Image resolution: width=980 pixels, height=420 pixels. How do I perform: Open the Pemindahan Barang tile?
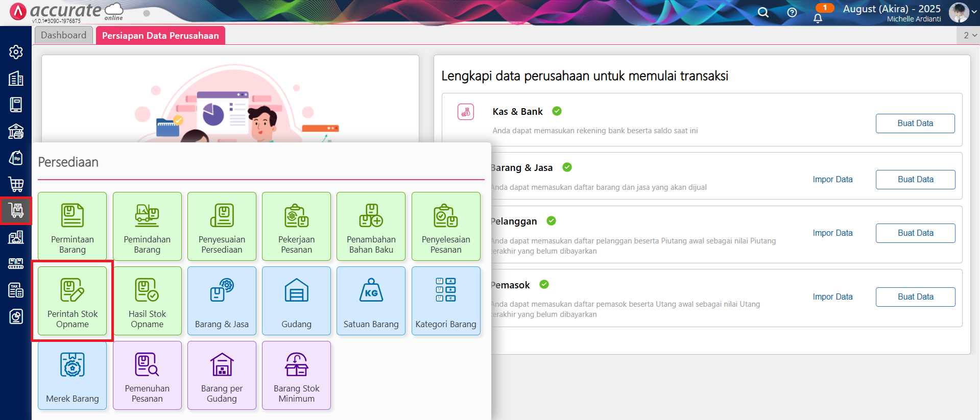pos(147,226)
